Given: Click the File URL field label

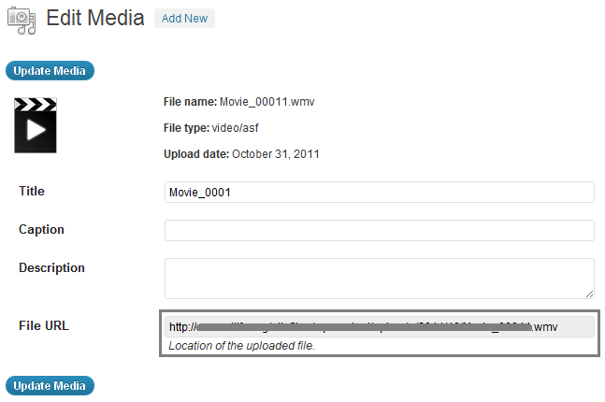Looking at the screenshot, I should pos(44,325).
